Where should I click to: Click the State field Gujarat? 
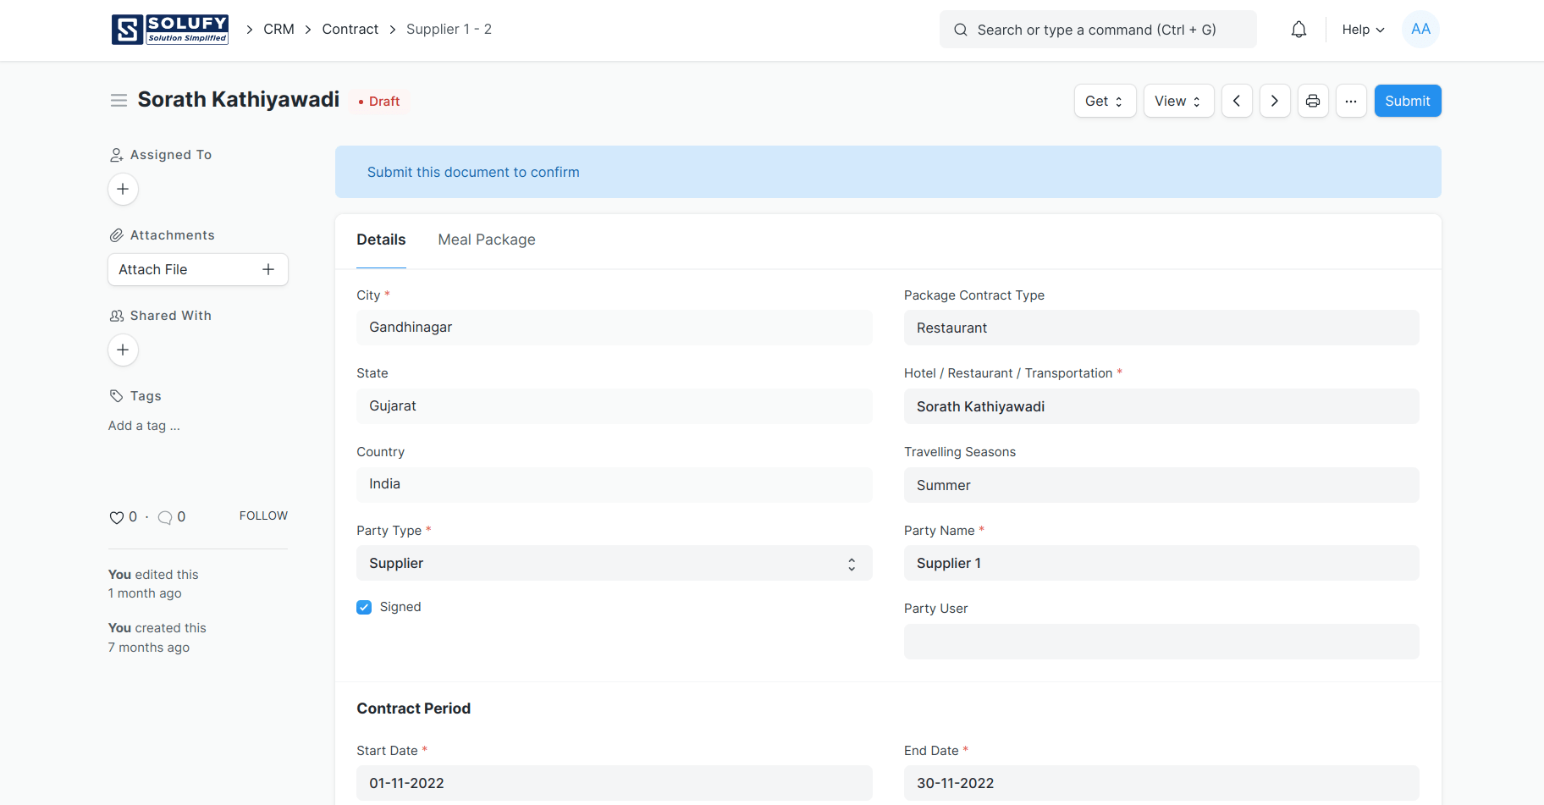(x=614, y=406)
